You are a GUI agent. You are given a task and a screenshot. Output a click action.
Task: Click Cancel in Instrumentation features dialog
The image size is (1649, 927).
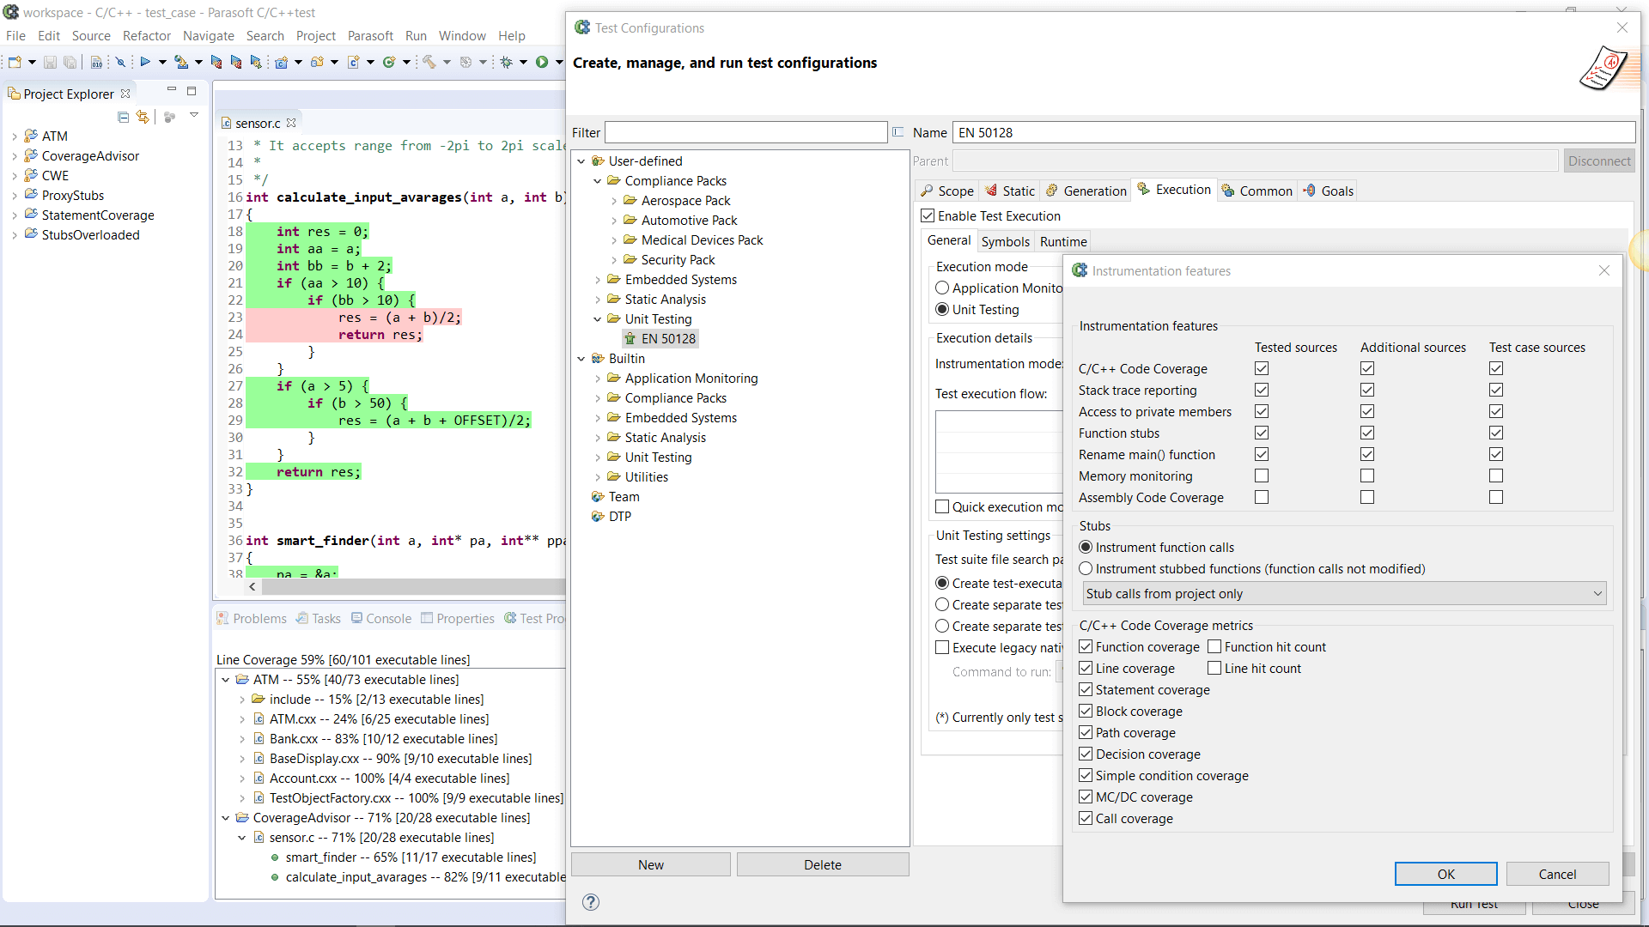click(1557, 874)
